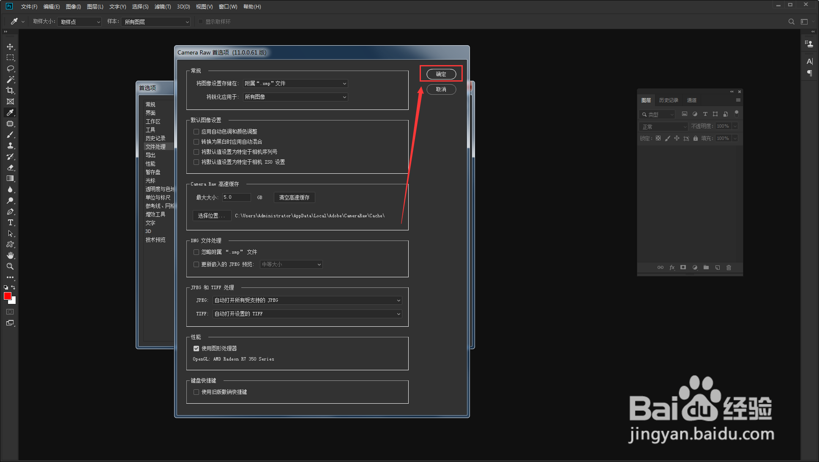819x462 pixels.
Task: Select the Magic Wand tool
Action: 10,79
